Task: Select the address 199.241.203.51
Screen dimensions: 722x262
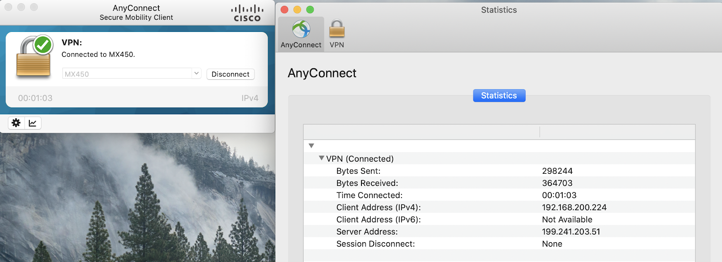Action: point(571,232)
